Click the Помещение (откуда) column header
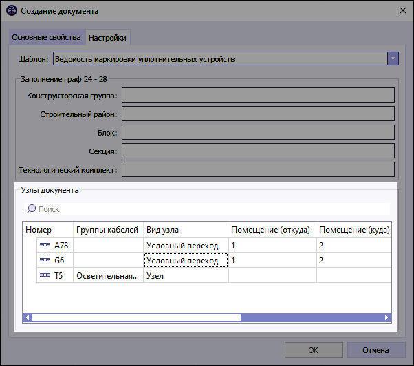 (x=272, y=230)
